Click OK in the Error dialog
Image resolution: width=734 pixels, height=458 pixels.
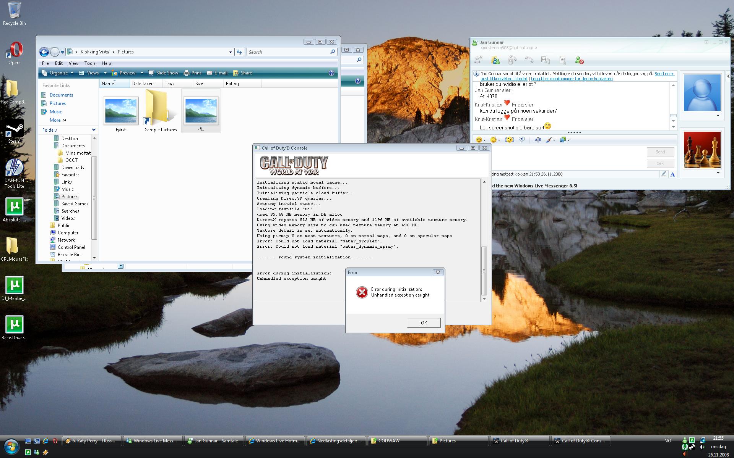click(424, 323)
